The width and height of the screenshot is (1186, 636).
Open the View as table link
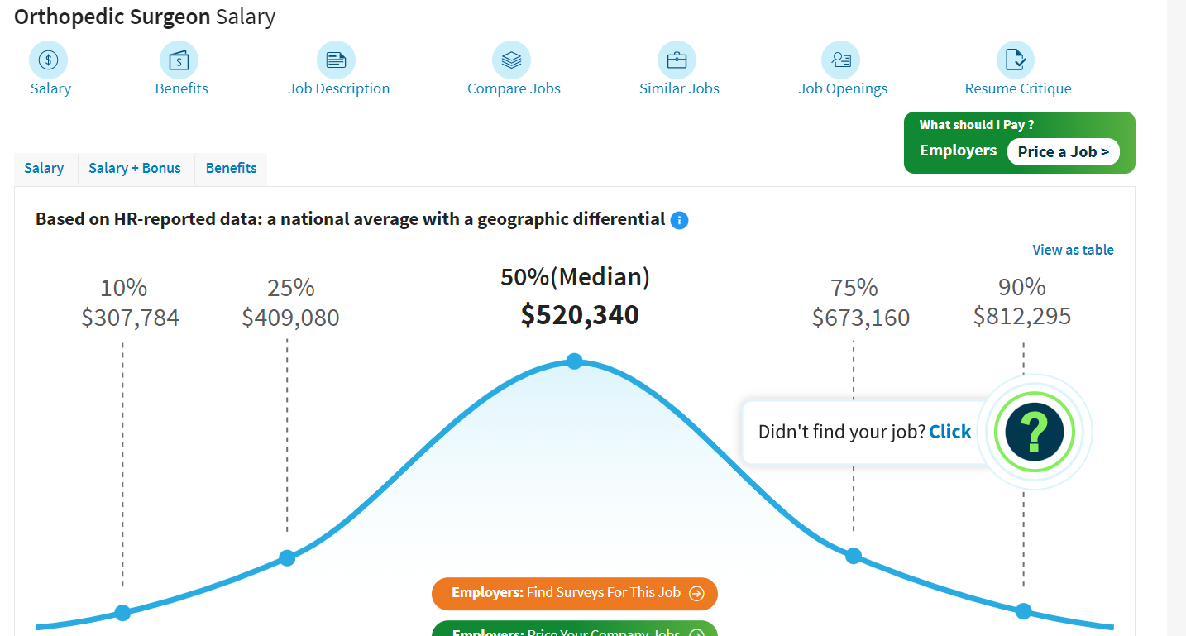click(1073, 250)
